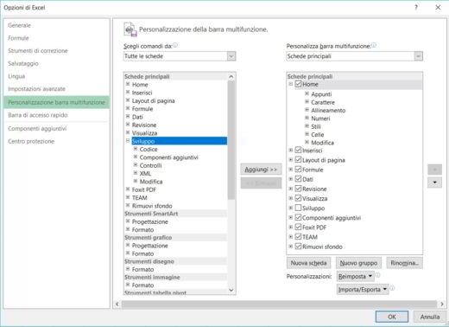Click the Aggiungi >> button
The height and width of the screenshot is (327, 449).
[x=261, y=170]
